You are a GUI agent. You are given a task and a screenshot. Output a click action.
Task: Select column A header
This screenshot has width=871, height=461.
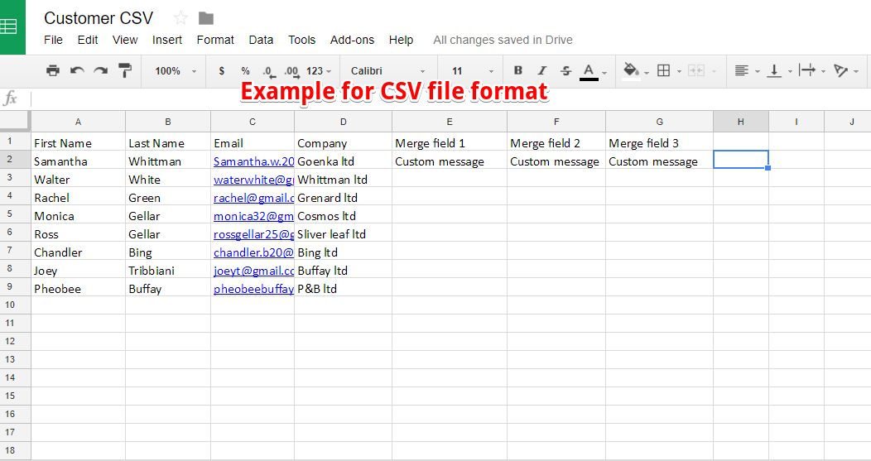(x=79, y=122)
